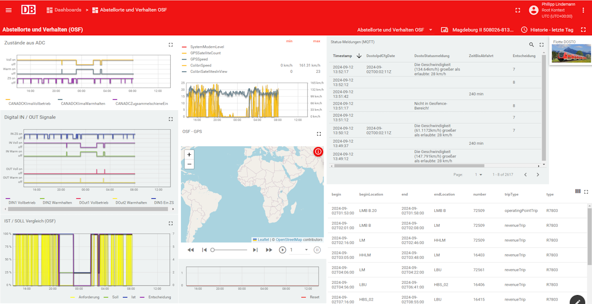
Task: Click the map playback timeline slider
Action: tap(229, 250)
